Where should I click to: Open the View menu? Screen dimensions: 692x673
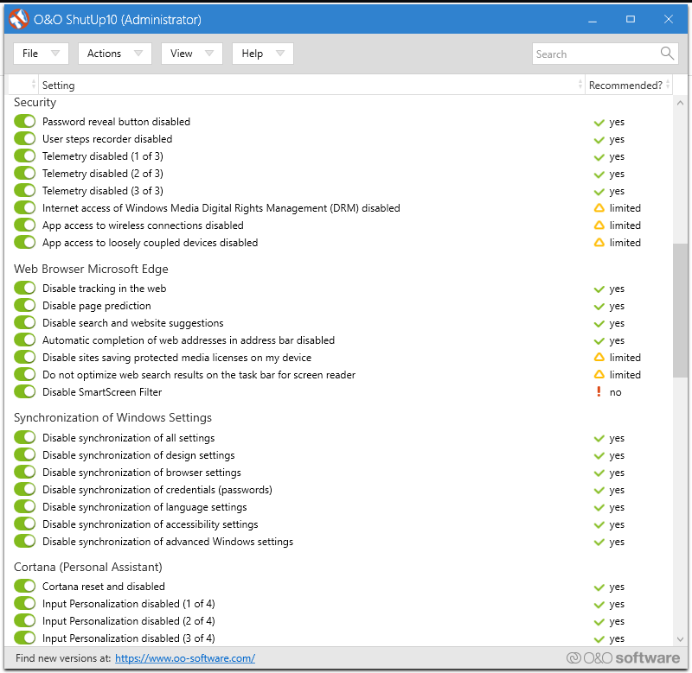coord(191,54)
